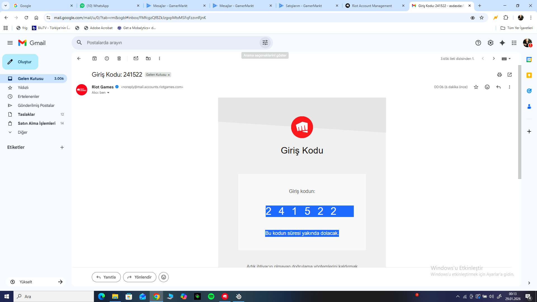The image size is (537, 302).
Task: Add an emoji reaction to the message header
Action: [487, 87]
